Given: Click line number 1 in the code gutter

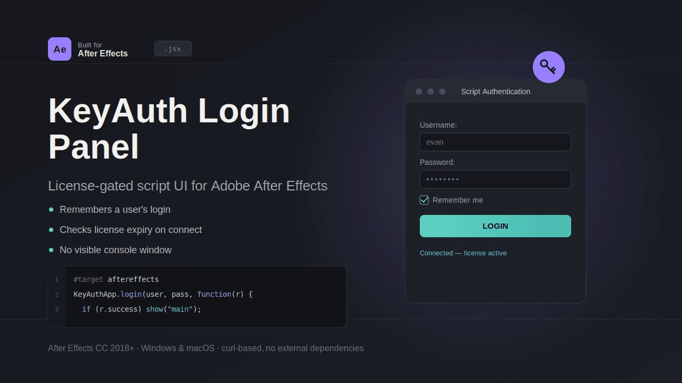Looking at the screenshot, I should 56,280.
